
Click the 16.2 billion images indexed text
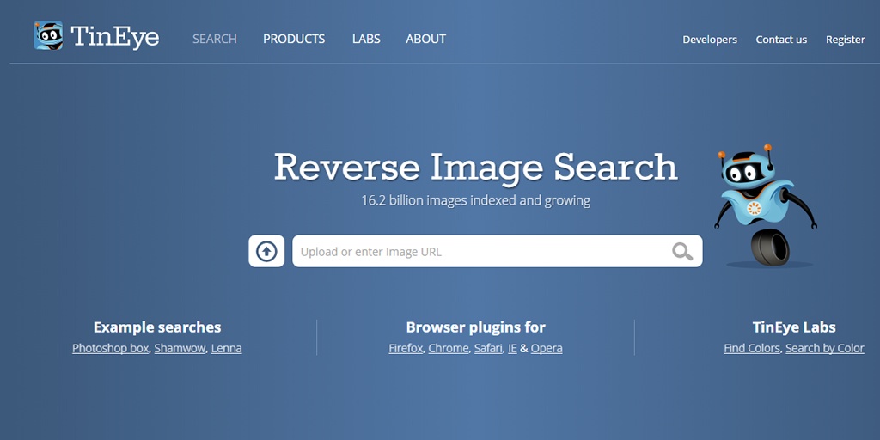tap(476, 200)
